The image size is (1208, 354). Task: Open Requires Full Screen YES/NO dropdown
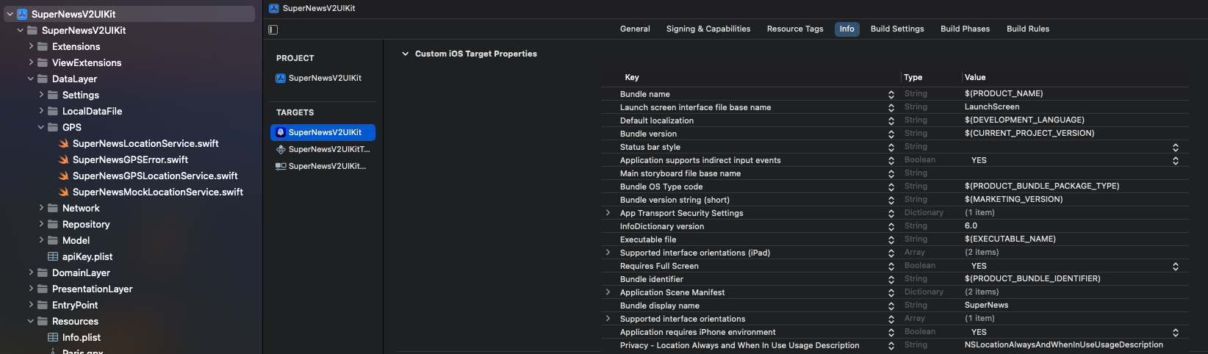click(x=1176, y=266)
